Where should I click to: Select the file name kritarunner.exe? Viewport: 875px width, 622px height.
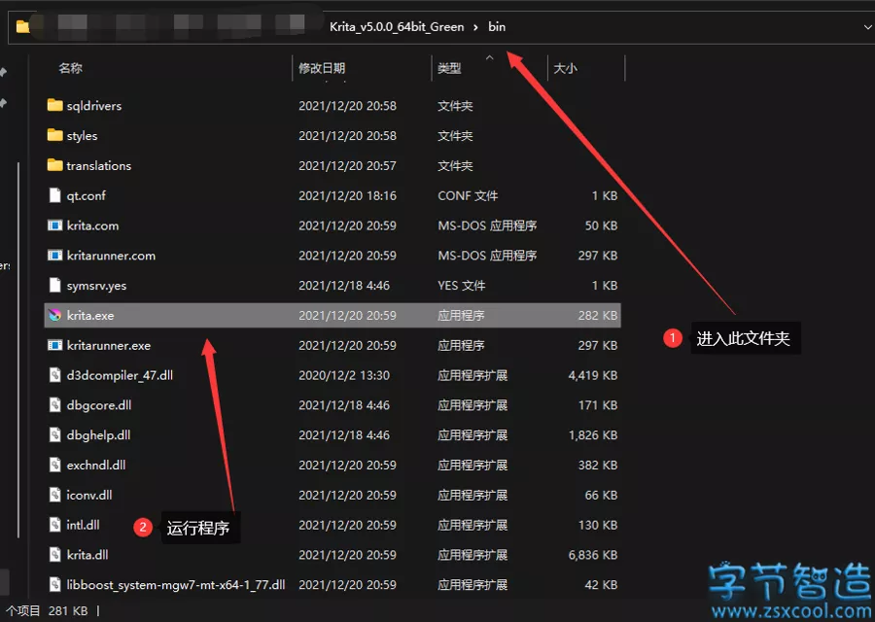(x=109, y=345)
